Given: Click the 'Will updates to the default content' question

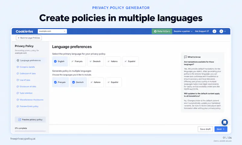Looking at the screenshot, I should pyautogui.click(x=202, y=95).
